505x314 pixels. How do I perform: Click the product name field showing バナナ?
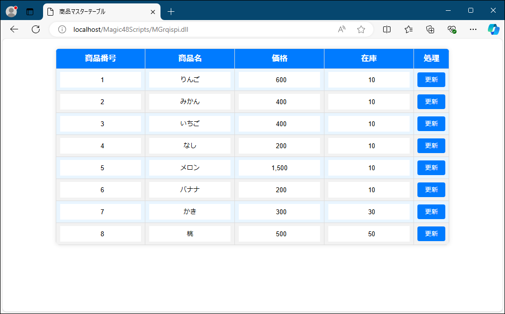190,190
